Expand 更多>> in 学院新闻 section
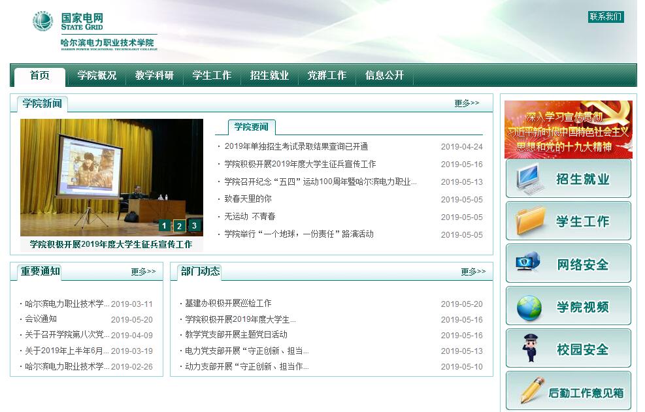 pos(467,103)
